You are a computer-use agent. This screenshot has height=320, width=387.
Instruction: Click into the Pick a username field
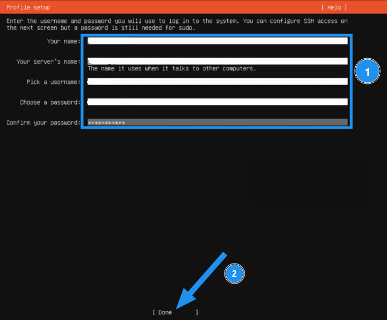(x=217, y=82)
